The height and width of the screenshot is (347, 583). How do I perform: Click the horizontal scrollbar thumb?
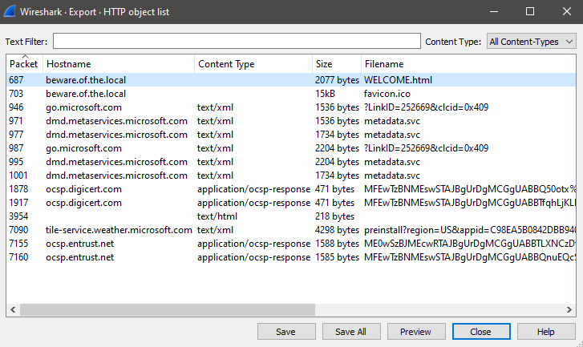coord(168,309)
